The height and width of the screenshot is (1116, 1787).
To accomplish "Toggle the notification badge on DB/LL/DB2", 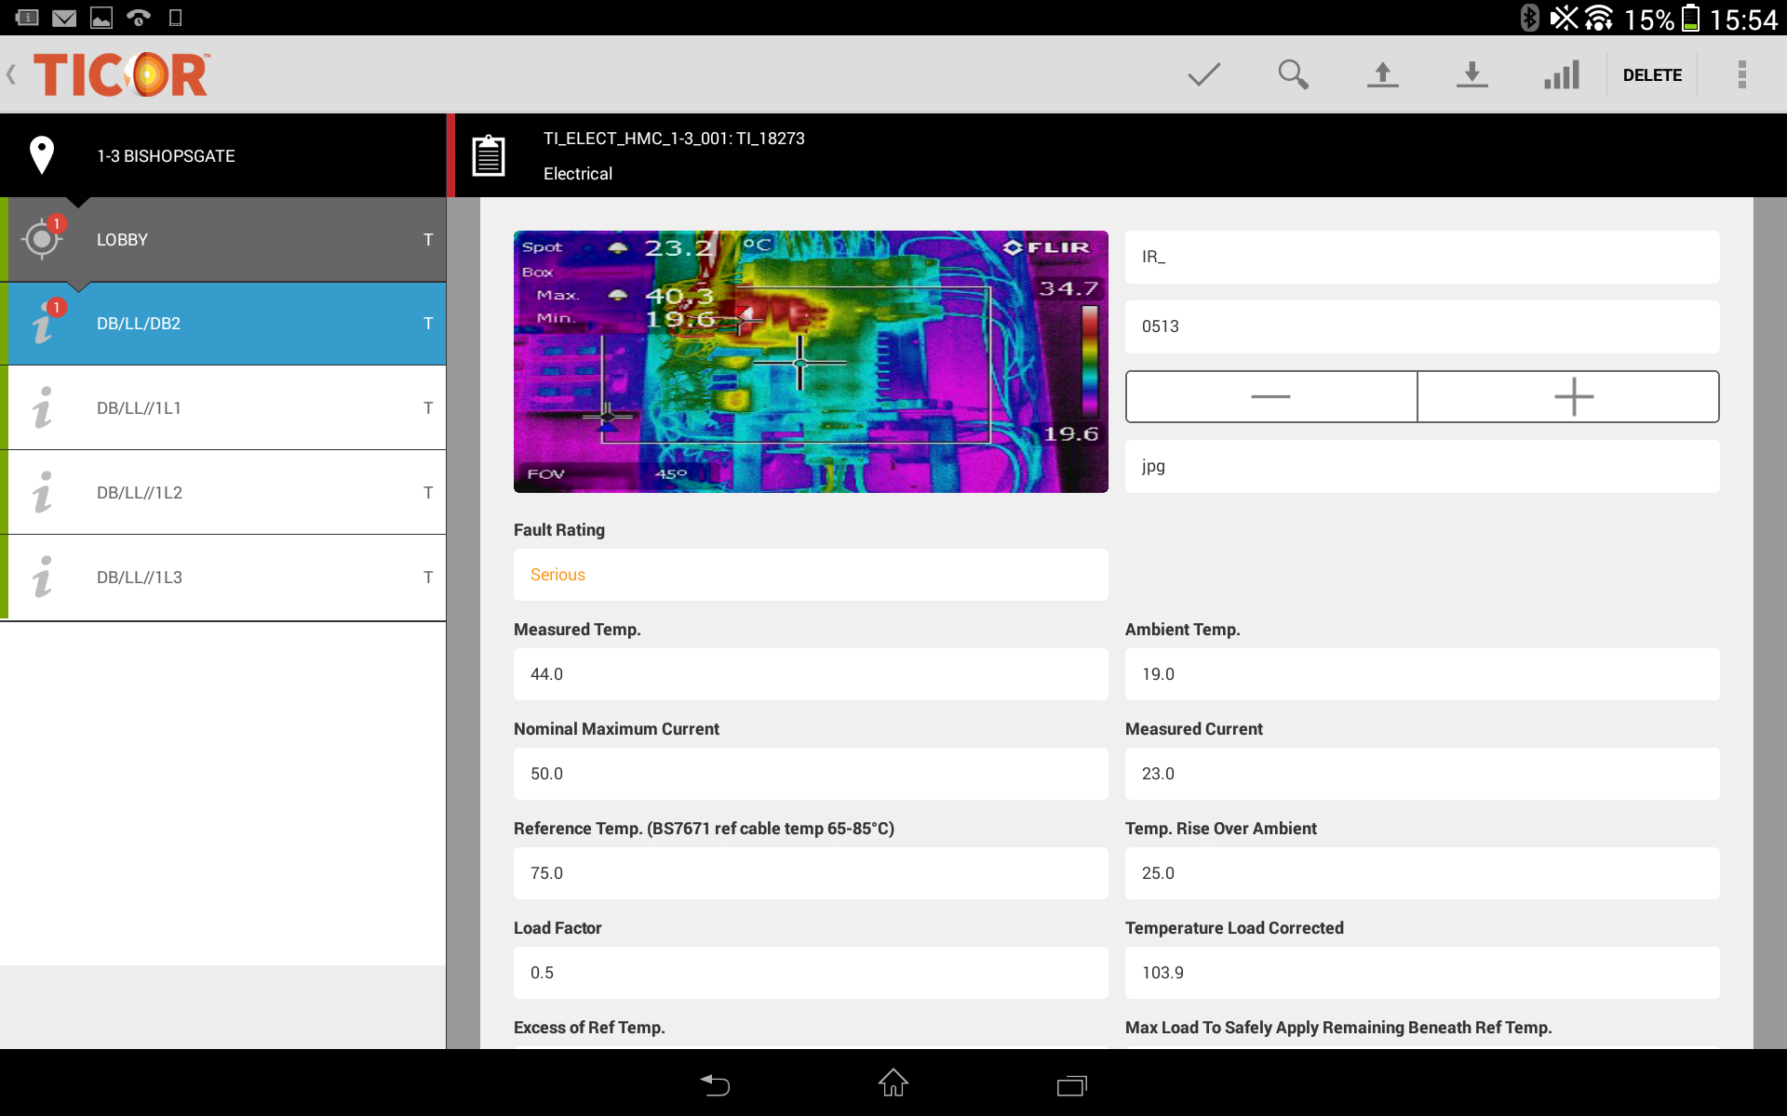I will [54, 305].
